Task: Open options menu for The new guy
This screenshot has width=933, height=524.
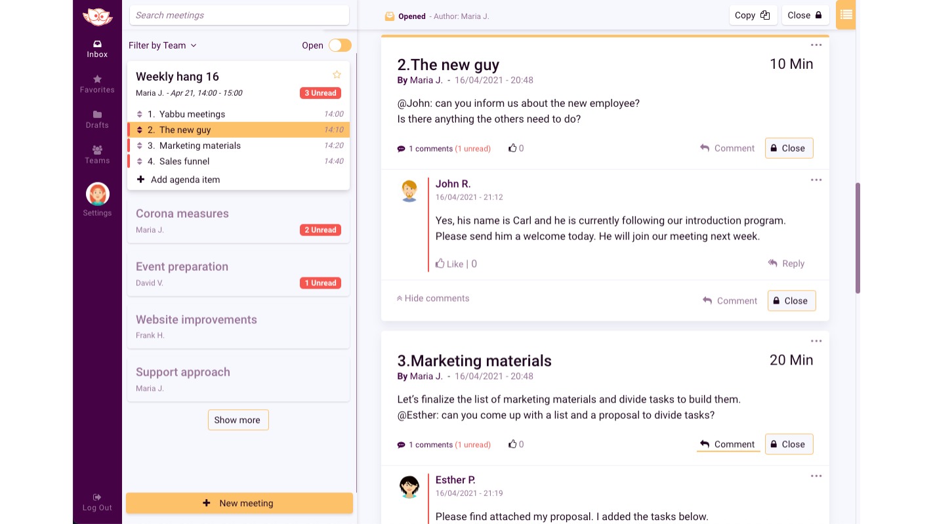Action: pyautogui.click(x=816, y=45)
